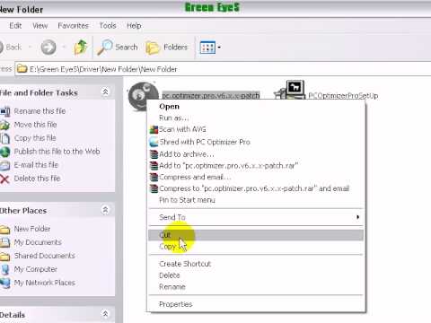Screen dimensions: 431x323
Task: Choose Copy in the context menu
Action: click(256, 247)
